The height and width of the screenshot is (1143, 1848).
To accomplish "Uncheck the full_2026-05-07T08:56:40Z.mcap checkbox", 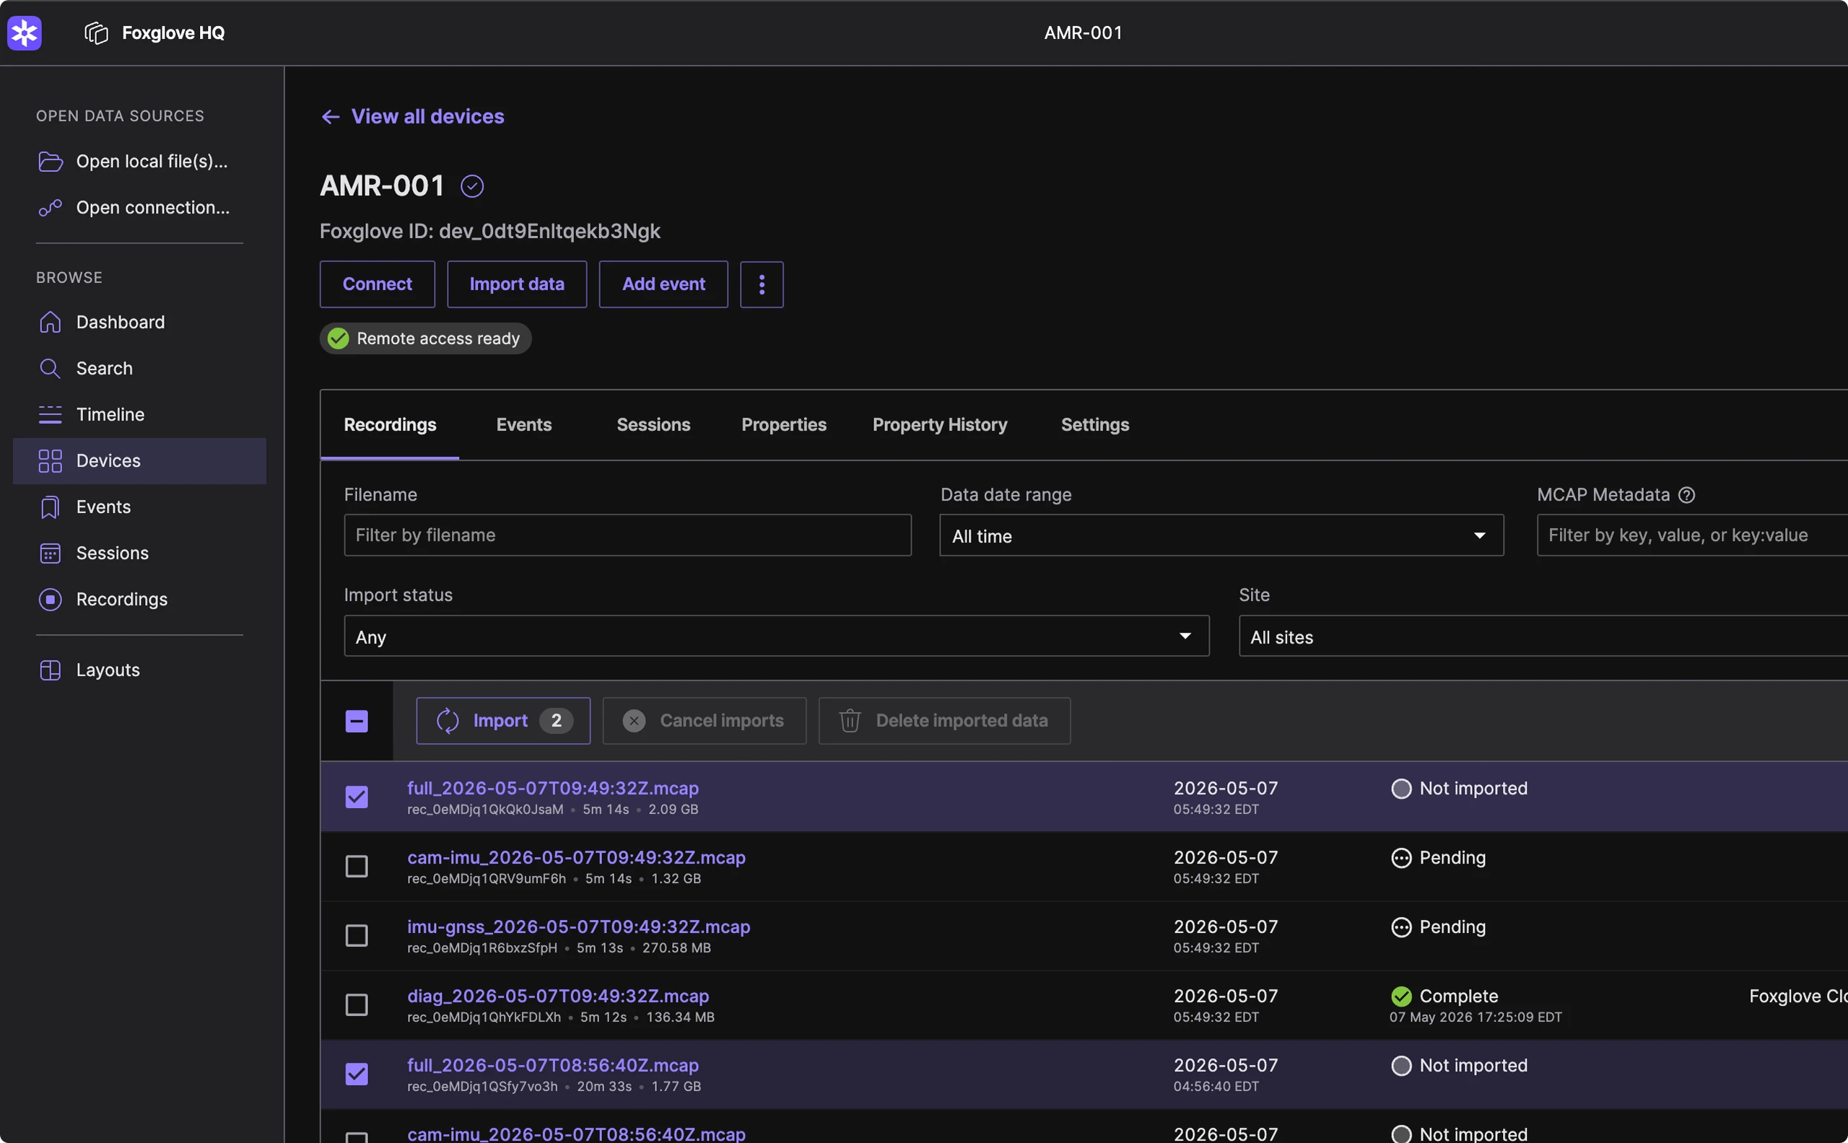I will click(357, 1074).
